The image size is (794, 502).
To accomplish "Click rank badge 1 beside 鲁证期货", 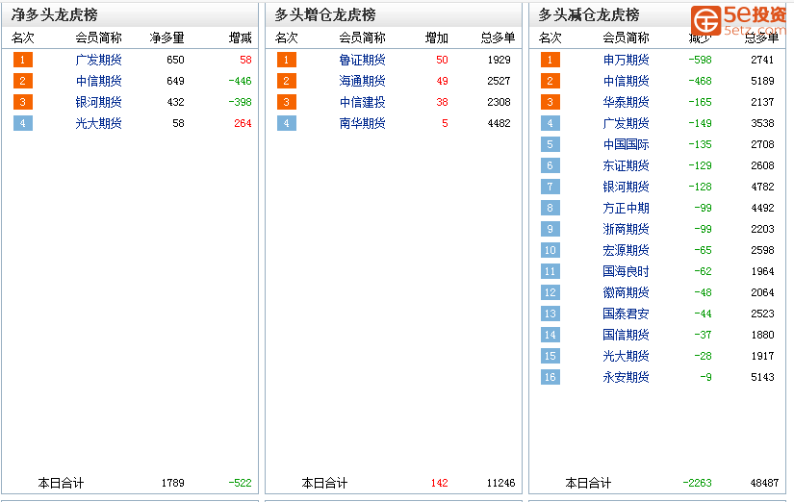I will coord(287,60).
